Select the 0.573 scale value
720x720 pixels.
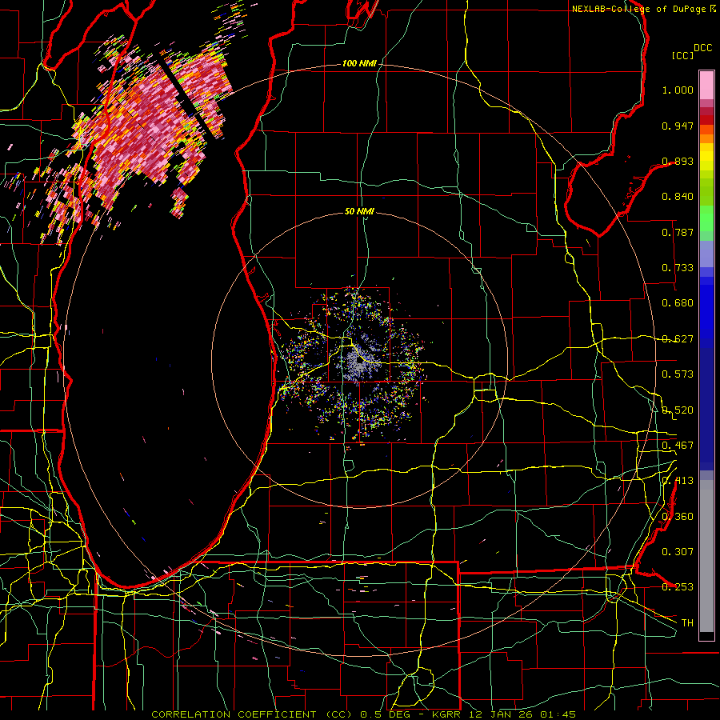[x=678, y=374]
